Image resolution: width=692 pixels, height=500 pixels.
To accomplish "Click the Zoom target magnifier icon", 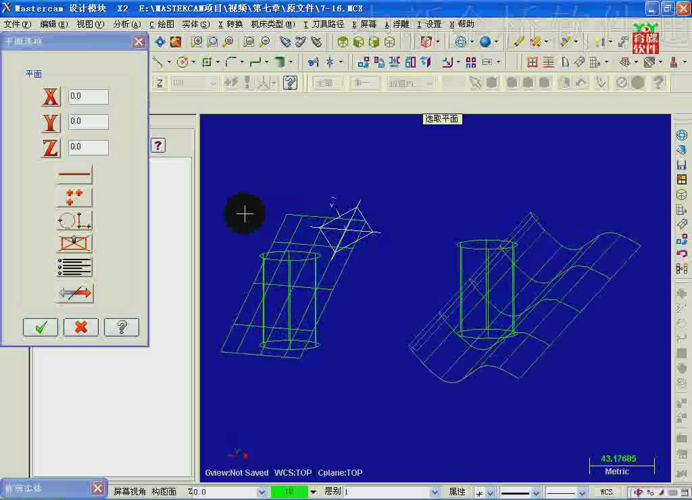I will click(213, 42).
